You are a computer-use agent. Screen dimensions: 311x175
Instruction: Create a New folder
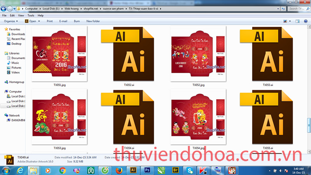[x=93, y=21]
